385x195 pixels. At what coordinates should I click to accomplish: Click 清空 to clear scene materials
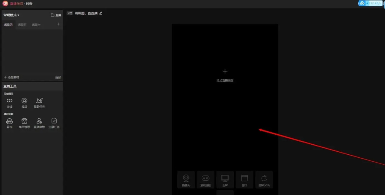click(58, 77)
